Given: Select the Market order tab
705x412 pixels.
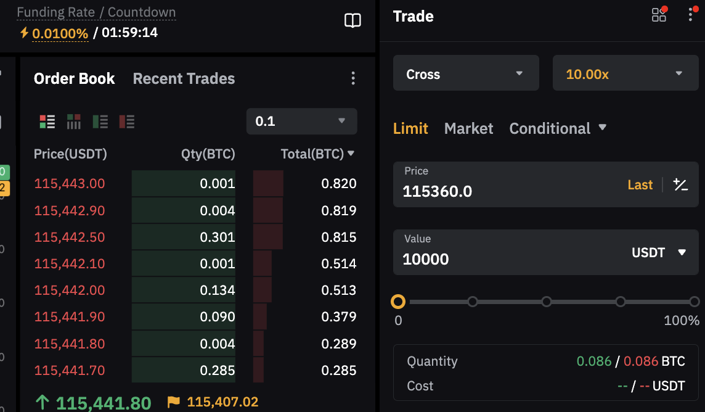Looking at the screenshot, I should pyautogui.click(x=468, y=128).
